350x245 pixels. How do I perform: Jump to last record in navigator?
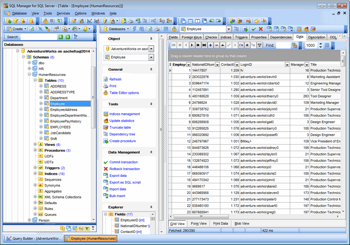pyautogui.click(x=204, y=45)
